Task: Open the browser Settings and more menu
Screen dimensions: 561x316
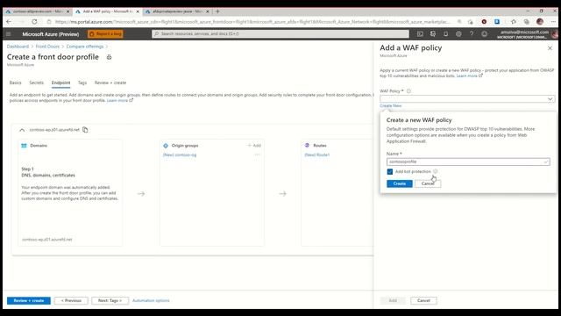Action: click(x=553, y=22)
